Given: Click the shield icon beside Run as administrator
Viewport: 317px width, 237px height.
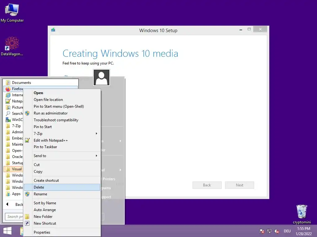Looking at the screenshot, I should (x=27, y=113).
